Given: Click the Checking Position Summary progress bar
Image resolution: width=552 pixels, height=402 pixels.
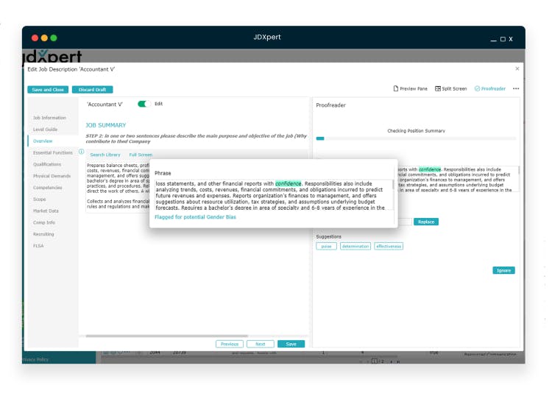Looking at the screenshot, I should click(416, 138).
